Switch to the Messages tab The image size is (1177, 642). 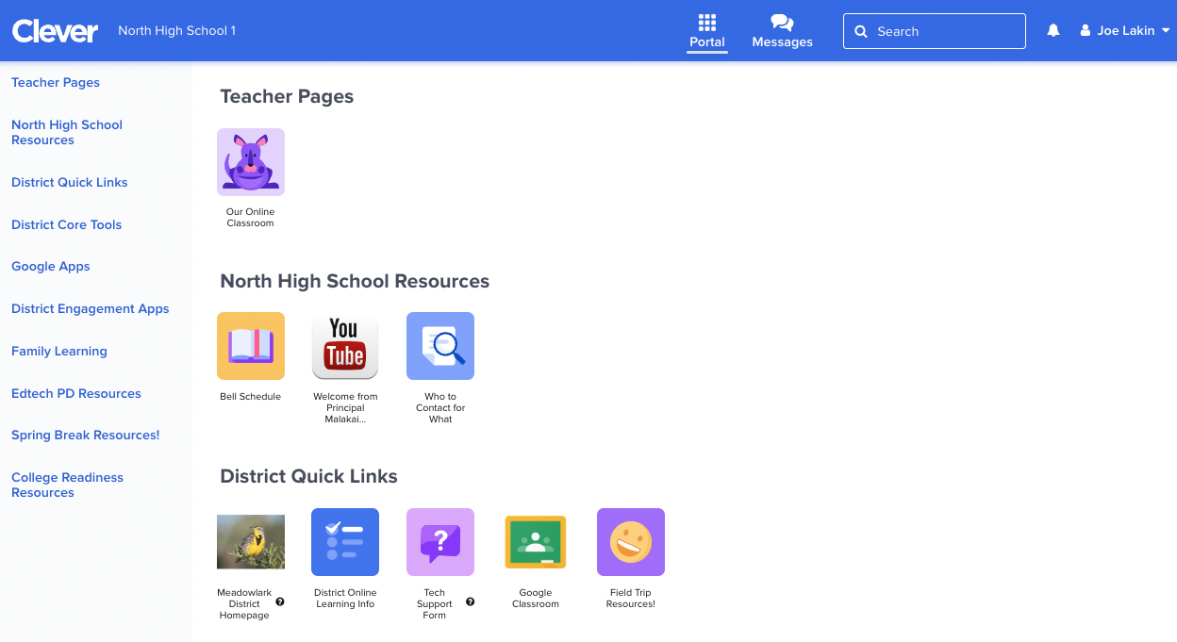click(782, 31)
